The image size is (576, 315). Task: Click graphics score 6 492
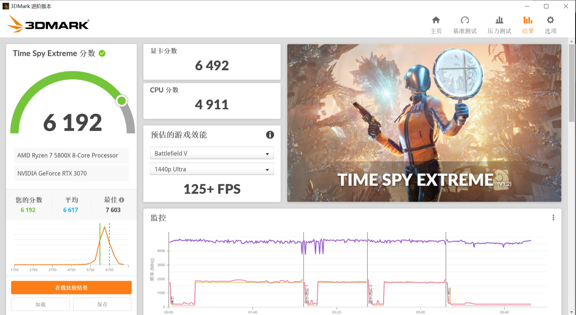pyautogui.click(x=212, y=66)
